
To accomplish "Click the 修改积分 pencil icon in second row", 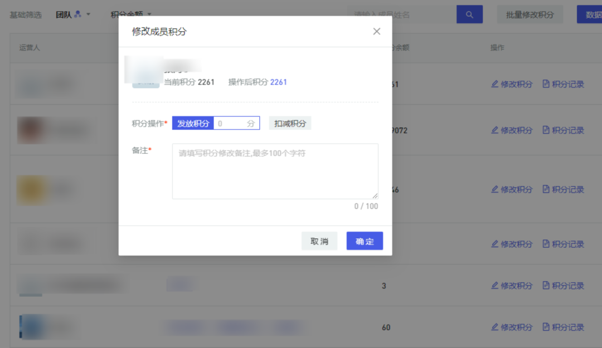I will (494, 130).
